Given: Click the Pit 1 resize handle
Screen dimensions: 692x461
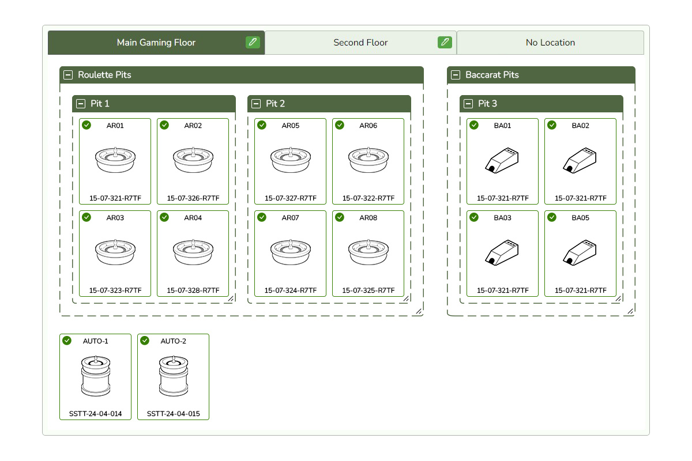Looking at the screenshot, I should (231, 298).
